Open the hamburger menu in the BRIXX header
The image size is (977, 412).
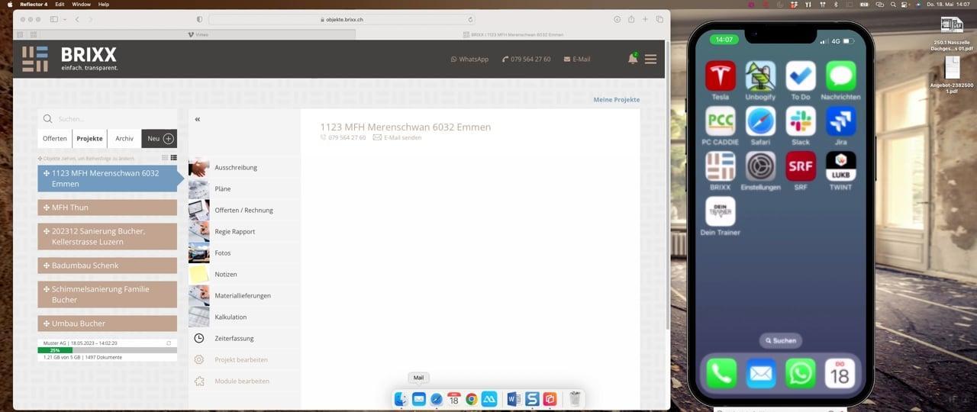(x=650, y=59)
